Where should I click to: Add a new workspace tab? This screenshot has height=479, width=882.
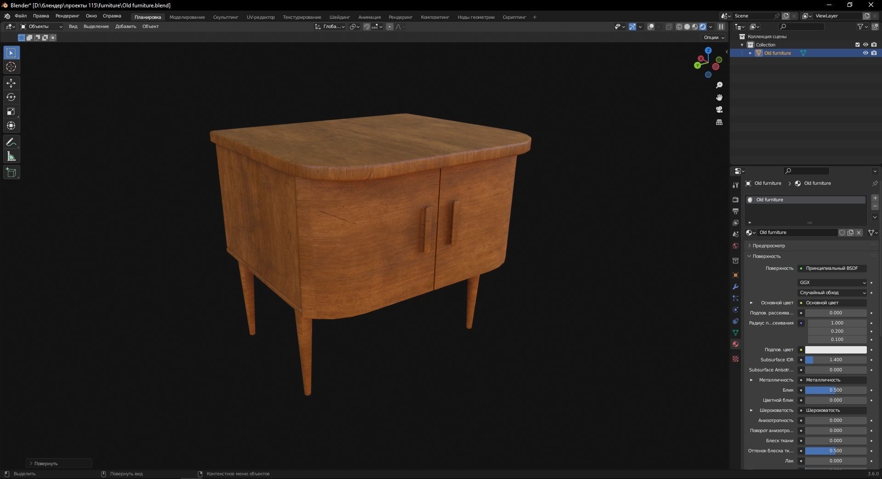[x=535, y=17]
